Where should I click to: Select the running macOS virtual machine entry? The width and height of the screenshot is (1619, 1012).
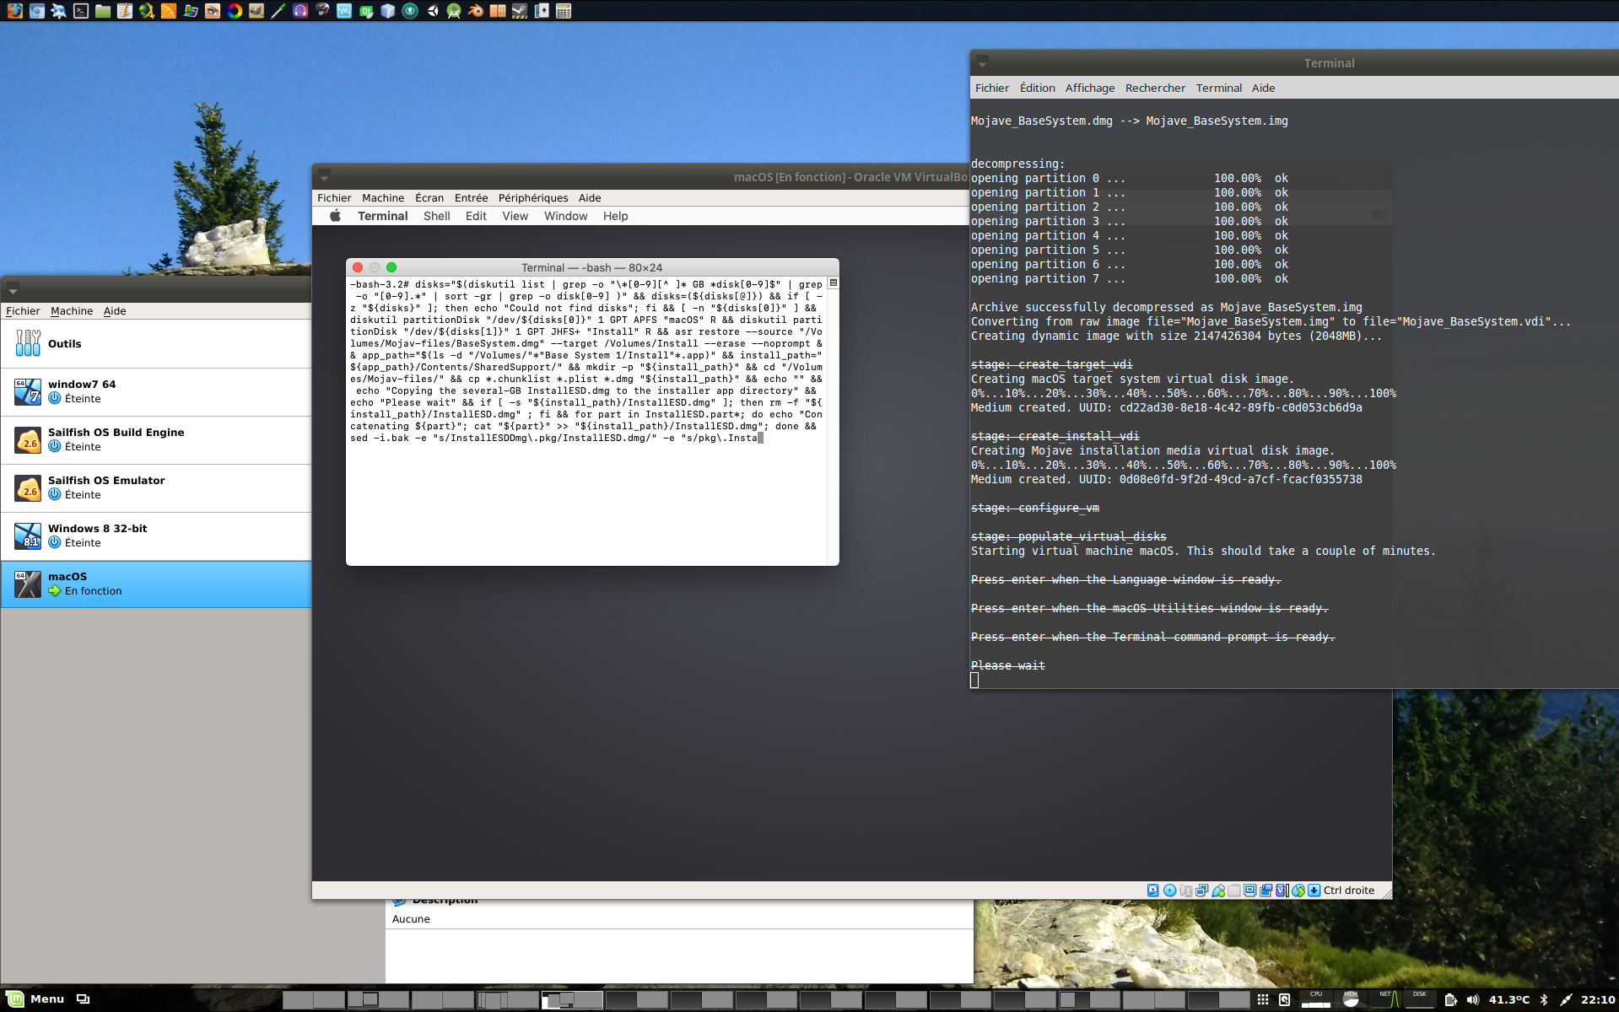click(x=156, y=584)
